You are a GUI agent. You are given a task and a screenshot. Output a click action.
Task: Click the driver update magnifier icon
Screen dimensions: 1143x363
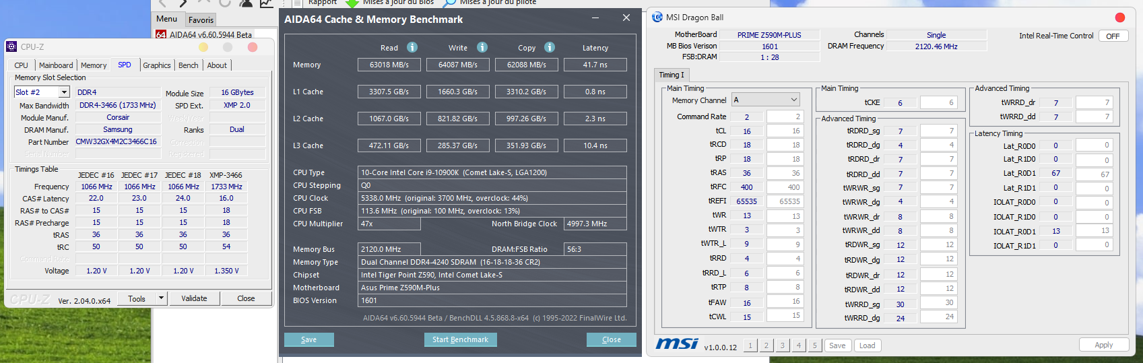(x=449, y=3)
